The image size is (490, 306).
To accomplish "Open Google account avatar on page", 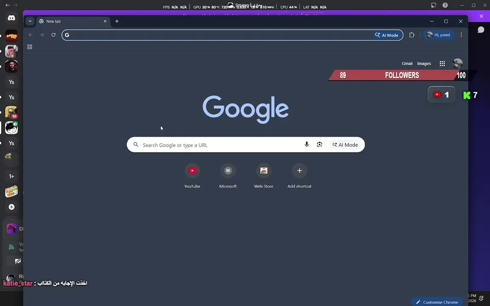I will pos(458,63).
